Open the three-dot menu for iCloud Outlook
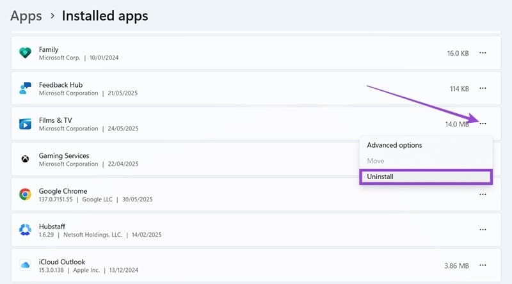Screen dimensions: 512x284 483,265
